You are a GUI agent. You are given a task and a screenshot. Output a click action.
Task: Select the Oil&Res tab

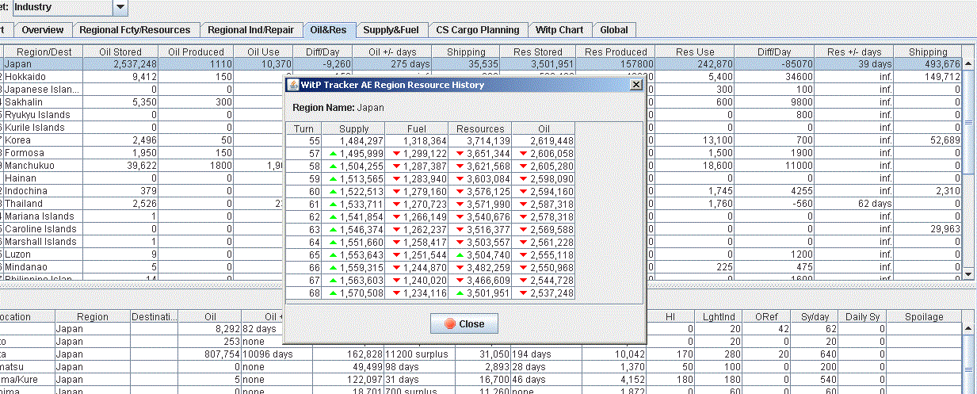329,30
